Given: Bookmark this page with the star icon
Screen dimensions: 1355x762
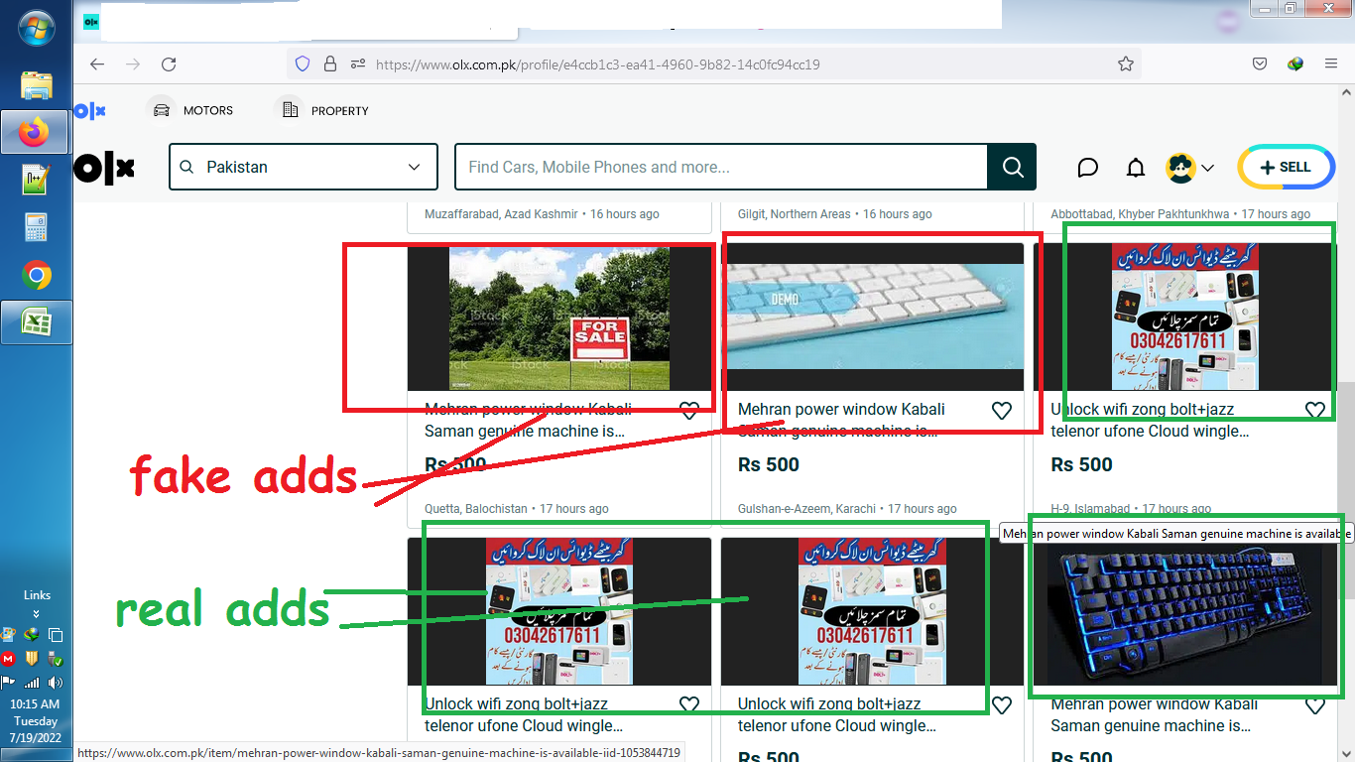Looking at the screenshot, I should coord(1125,64).
